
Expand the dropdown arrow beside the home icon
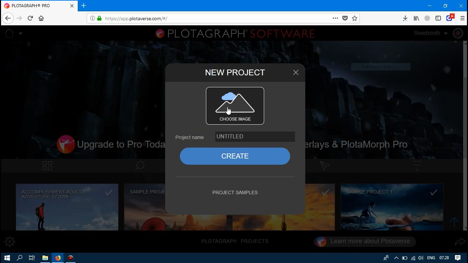21,34
